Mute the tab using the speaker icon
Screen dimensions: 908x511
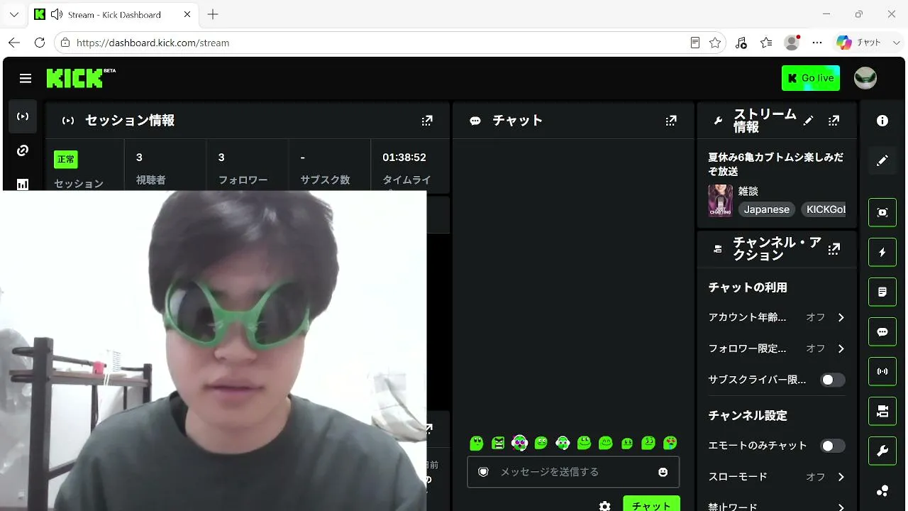57,14
